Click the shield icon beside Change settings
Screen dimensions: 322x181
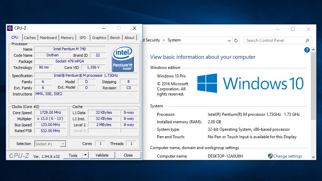coord(270,156)
